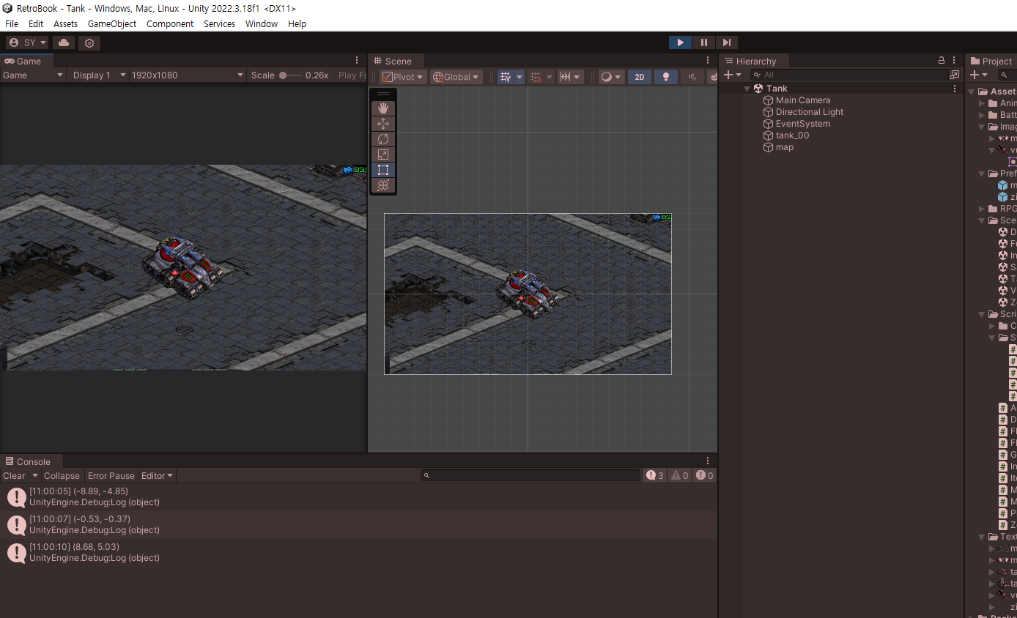The image size is (1017, 618).
Task: Open the 1920x1080 resolution dropdown
Action: [188, 75]
